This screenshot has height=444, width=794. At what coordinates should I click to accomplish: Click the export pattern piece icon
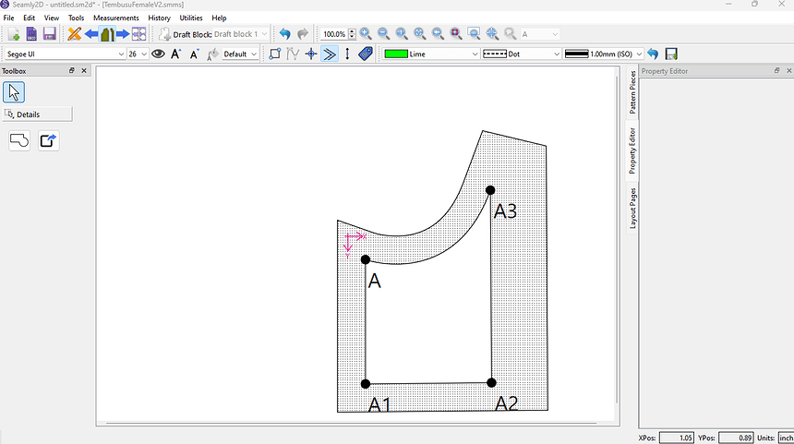point(48,140)
